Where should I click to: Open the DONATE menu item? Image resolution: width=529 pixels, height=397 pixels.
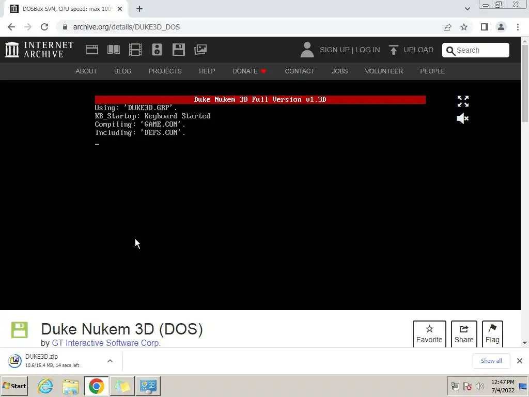point(250,71)
